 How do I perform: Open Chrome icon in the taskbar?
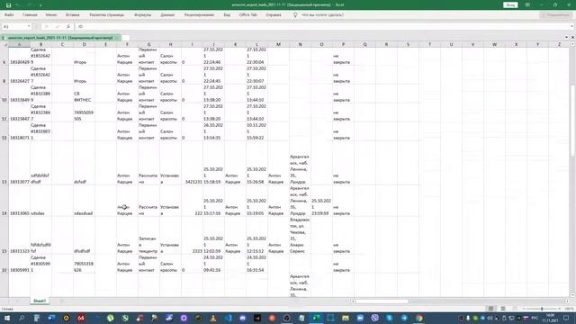click(x=419, y=318)
